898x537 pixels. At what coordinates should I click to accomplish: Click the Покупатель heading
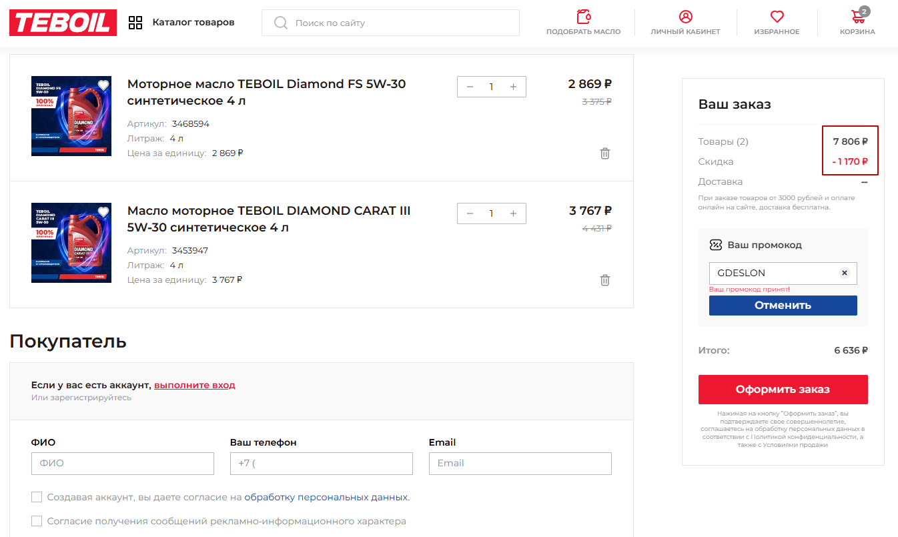[68, 342]
